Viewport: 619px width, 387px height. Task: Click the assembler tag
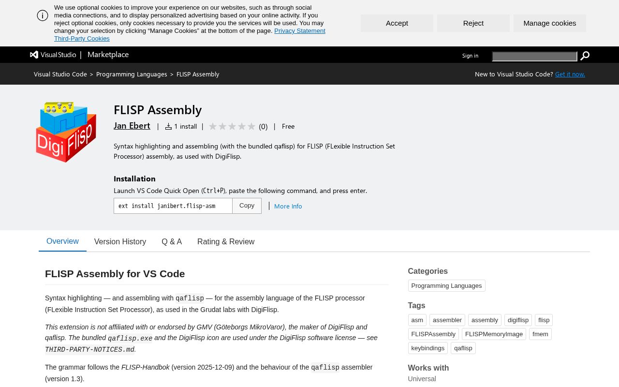click(x=447, y=320)
